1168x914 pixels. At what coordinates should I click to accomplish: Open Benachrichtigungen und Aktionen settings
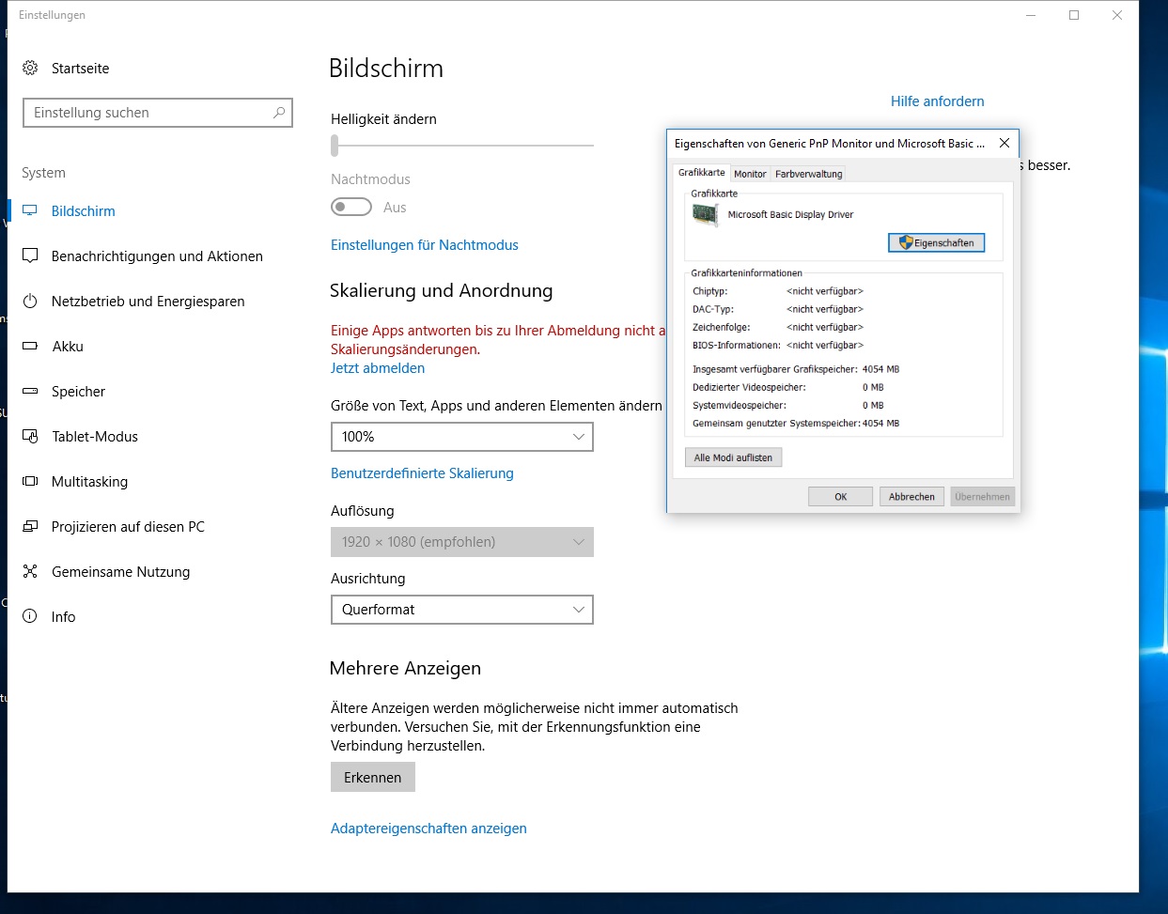[157, 256]
